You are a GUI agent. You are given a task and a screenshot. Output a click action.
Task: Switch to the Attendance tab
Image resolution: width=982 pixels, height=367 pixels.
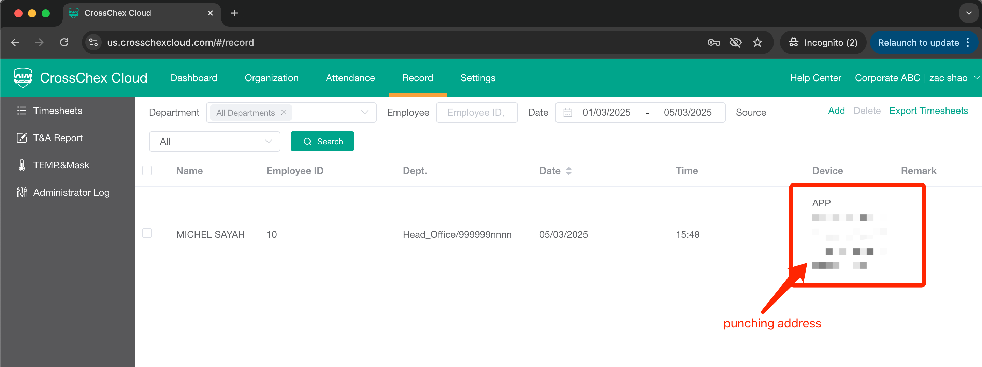[x=350, y=78]
